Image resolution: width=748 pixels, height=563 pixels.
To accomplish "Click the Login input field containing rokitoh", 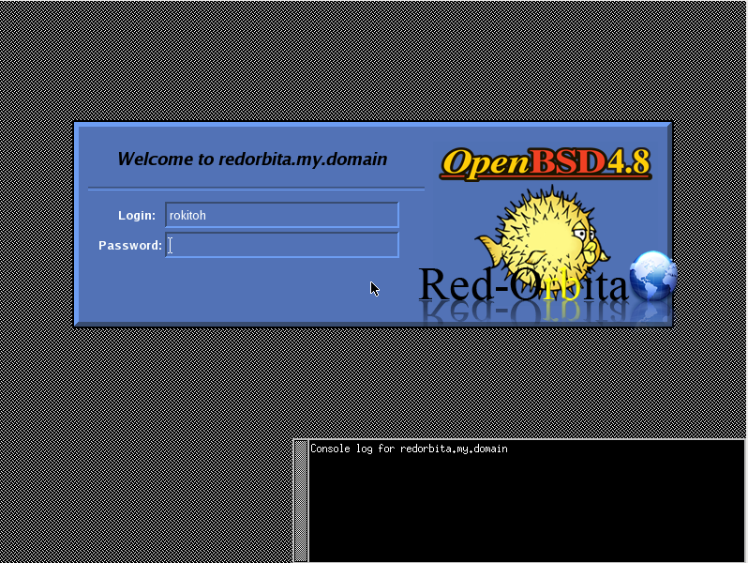I will (x=282, y=215).
